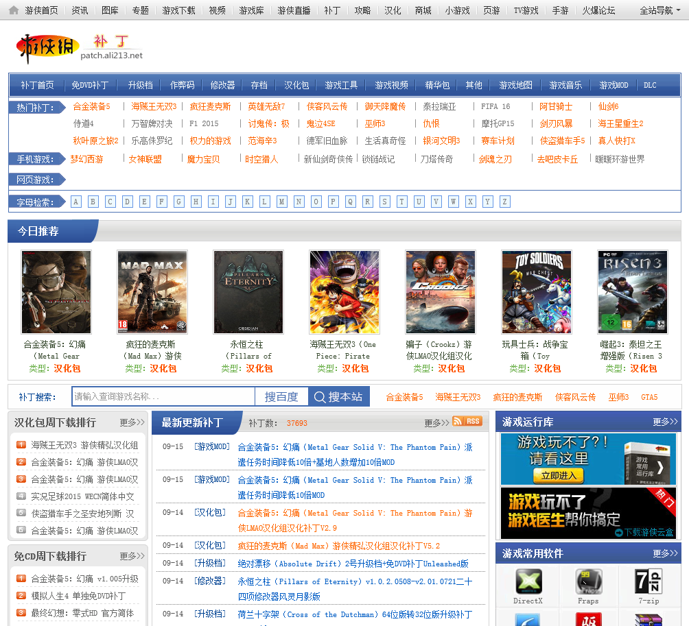Open the 游戏玩不了 请看这里 banner

point(588,459)
